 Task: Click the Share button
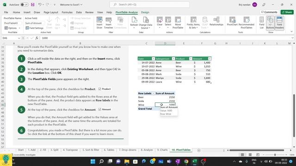pos(287,12)
